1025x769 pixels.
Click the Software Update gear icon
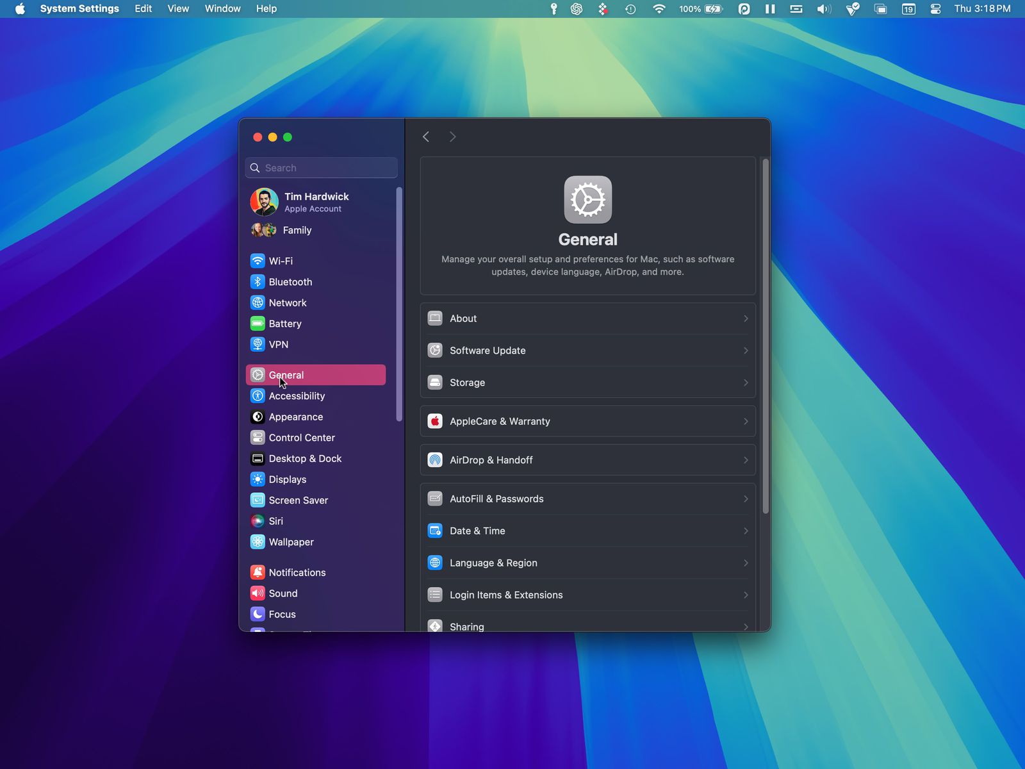tap(435, 351)
